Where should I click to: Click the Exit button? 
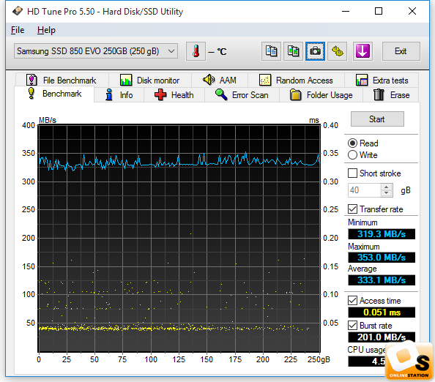[401, 51]
